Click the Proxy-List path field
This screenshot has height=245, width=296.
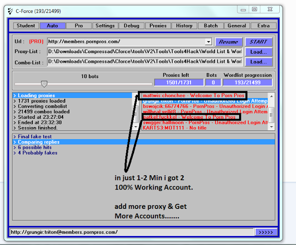pos(145,52)
